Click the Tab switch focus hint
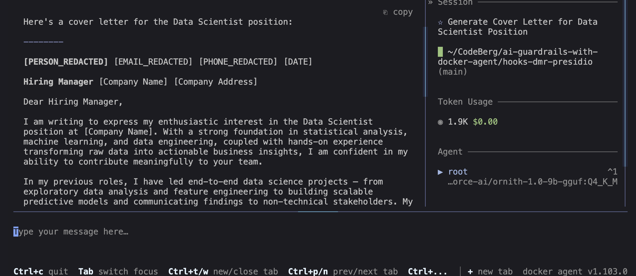The image size is (636, 276). tap(118, 272)
